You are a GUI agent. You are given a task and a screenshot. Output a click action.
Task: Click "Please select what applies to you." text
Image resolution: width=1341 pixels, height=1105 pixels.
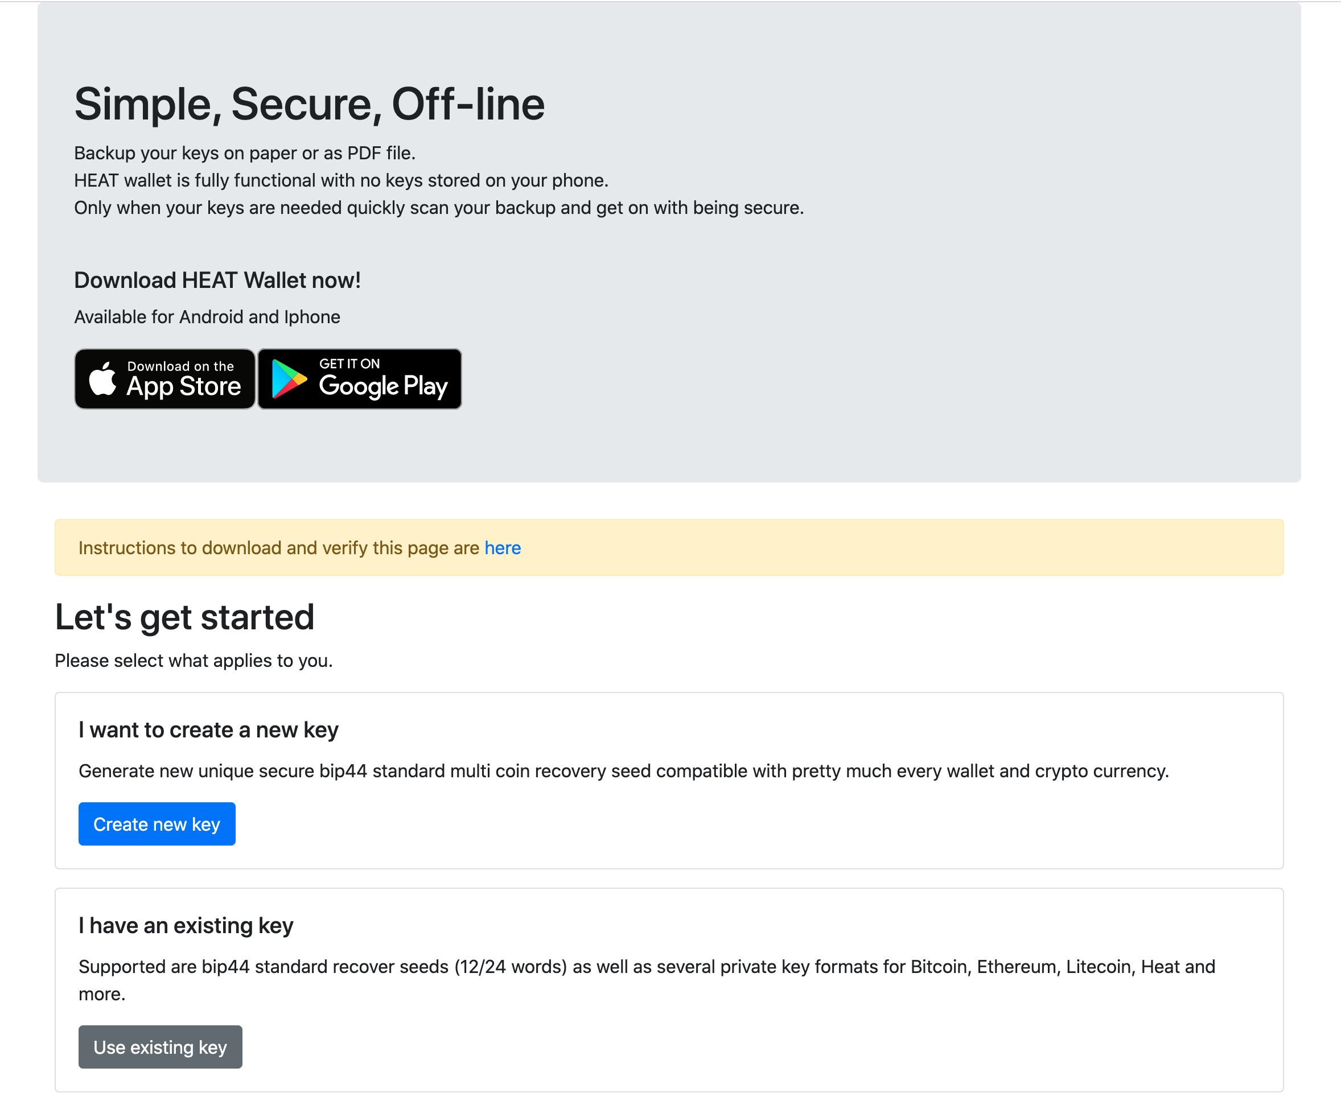tap(194, 661)
